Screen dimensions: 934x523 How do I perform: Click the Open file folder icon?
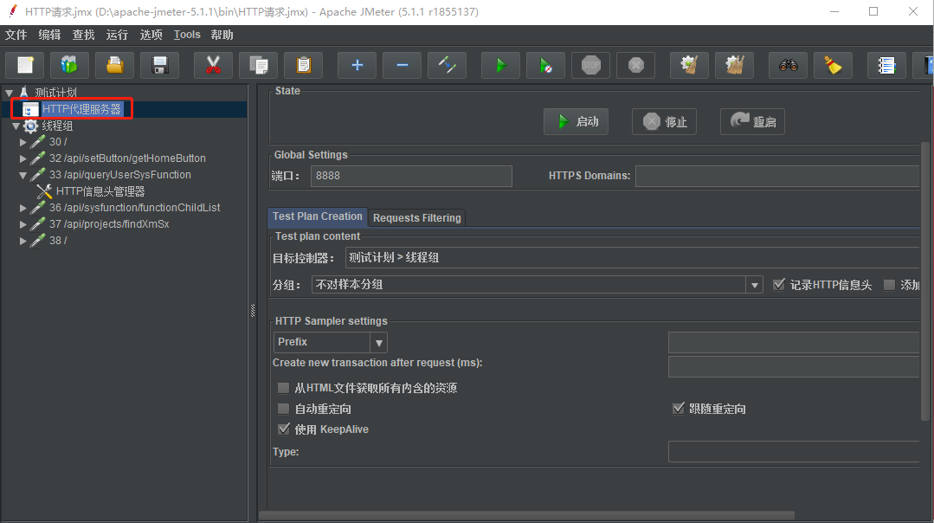[115, 65]
